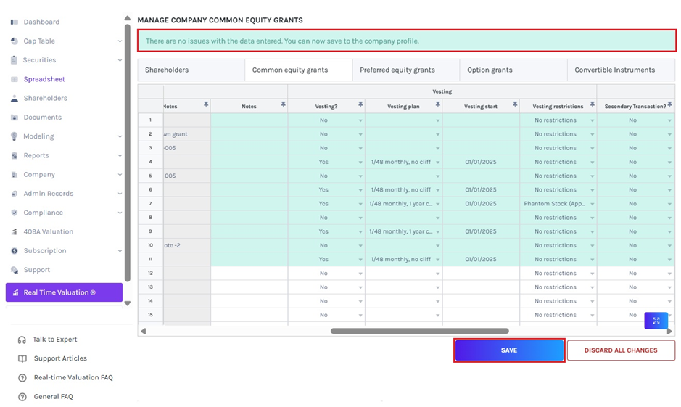
Task: Toggle pin on Vesting restrictions column
Action: 592,105
